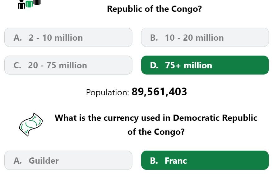Choose answer A. 2 - 10 million
Viewport: 272px width, 177px height.
click(68, 37)
